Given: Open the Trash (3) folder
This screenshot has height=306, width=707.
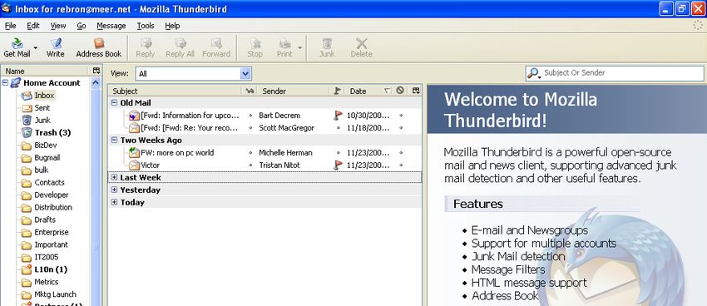Looking at the screenshot, I should coord(52,132).
